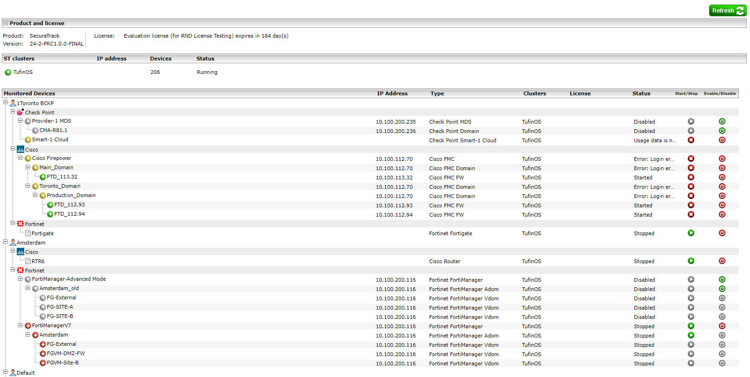Image resolution: width=750 pixels, height=377 pixels.
Task: Click the Amsterdam domain user icon
Action: (13, 243)
